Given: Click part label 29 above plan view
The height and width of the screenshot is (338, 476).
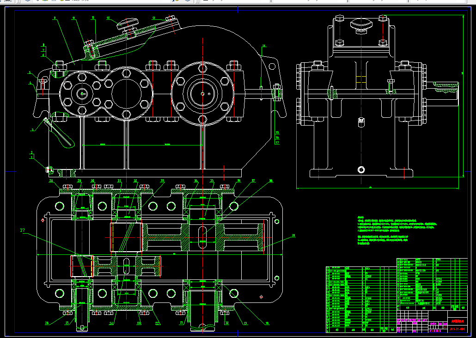Looking at the screenshot, I should (79, 181).
